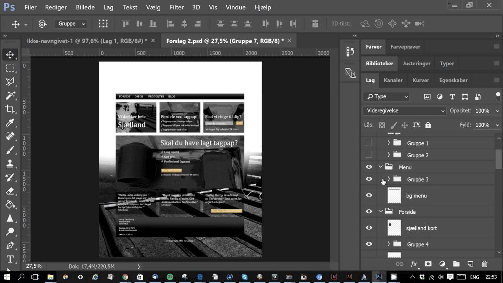Collapse the Forside group
The width and height of the screenshot is (503, 283).
click(x=380, y=211)
